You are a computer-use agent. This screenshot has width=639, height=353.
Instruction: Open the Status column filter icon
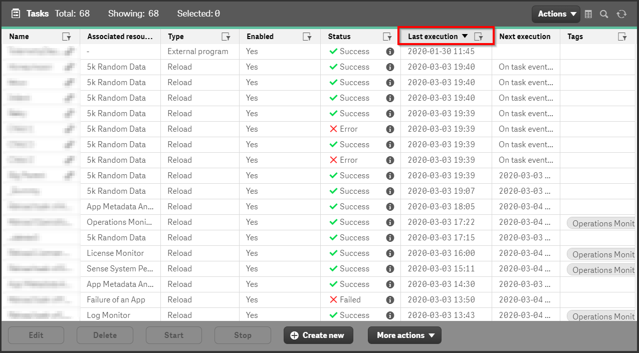point(387,37)
